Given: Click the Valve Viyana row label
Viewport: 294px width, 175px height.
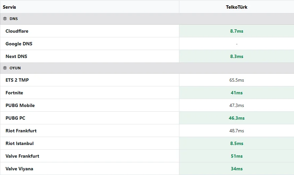Looking at the screenshot, I should (x=19, y=169).
